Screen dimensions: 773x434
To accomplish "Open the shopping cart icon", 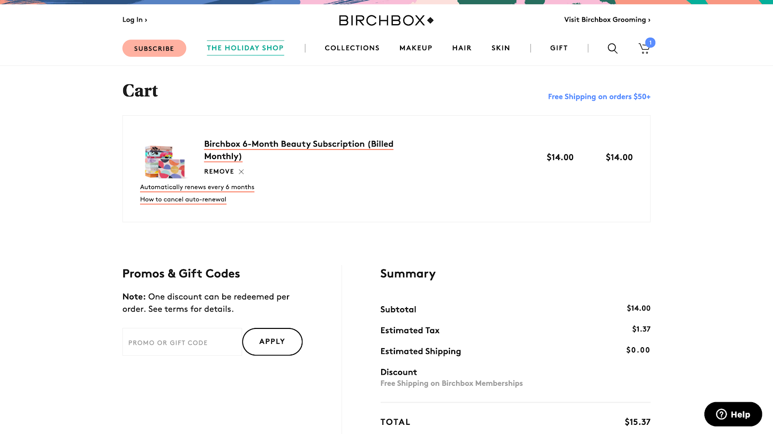I will [644, 48].
